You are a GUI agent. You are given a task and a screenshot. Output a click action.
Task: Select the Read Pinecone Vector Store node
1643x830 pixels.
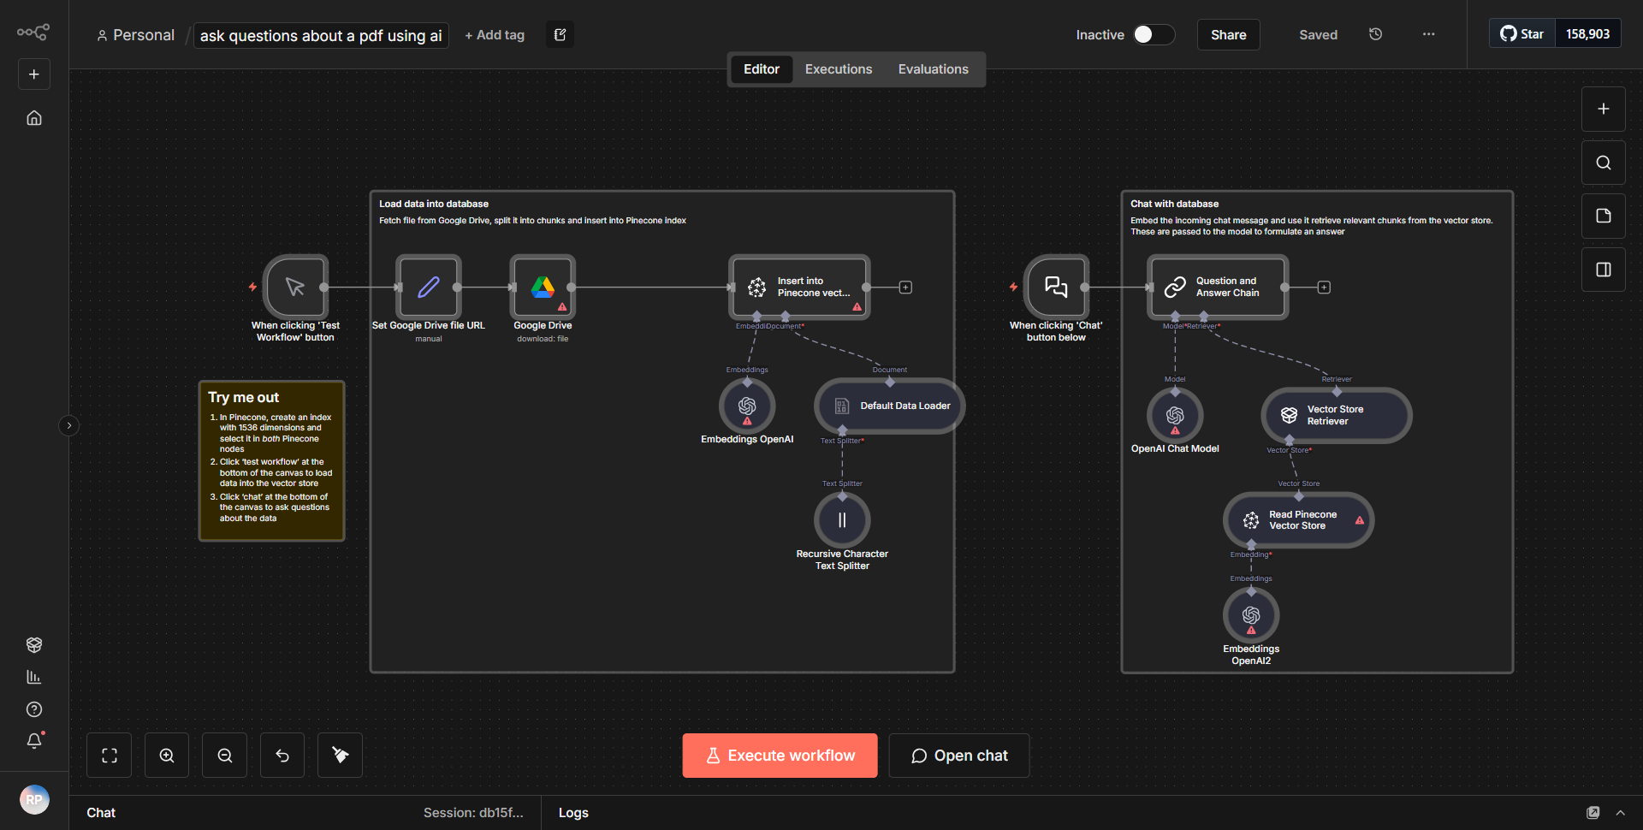pyautogui.click(x=1299, y=519)
